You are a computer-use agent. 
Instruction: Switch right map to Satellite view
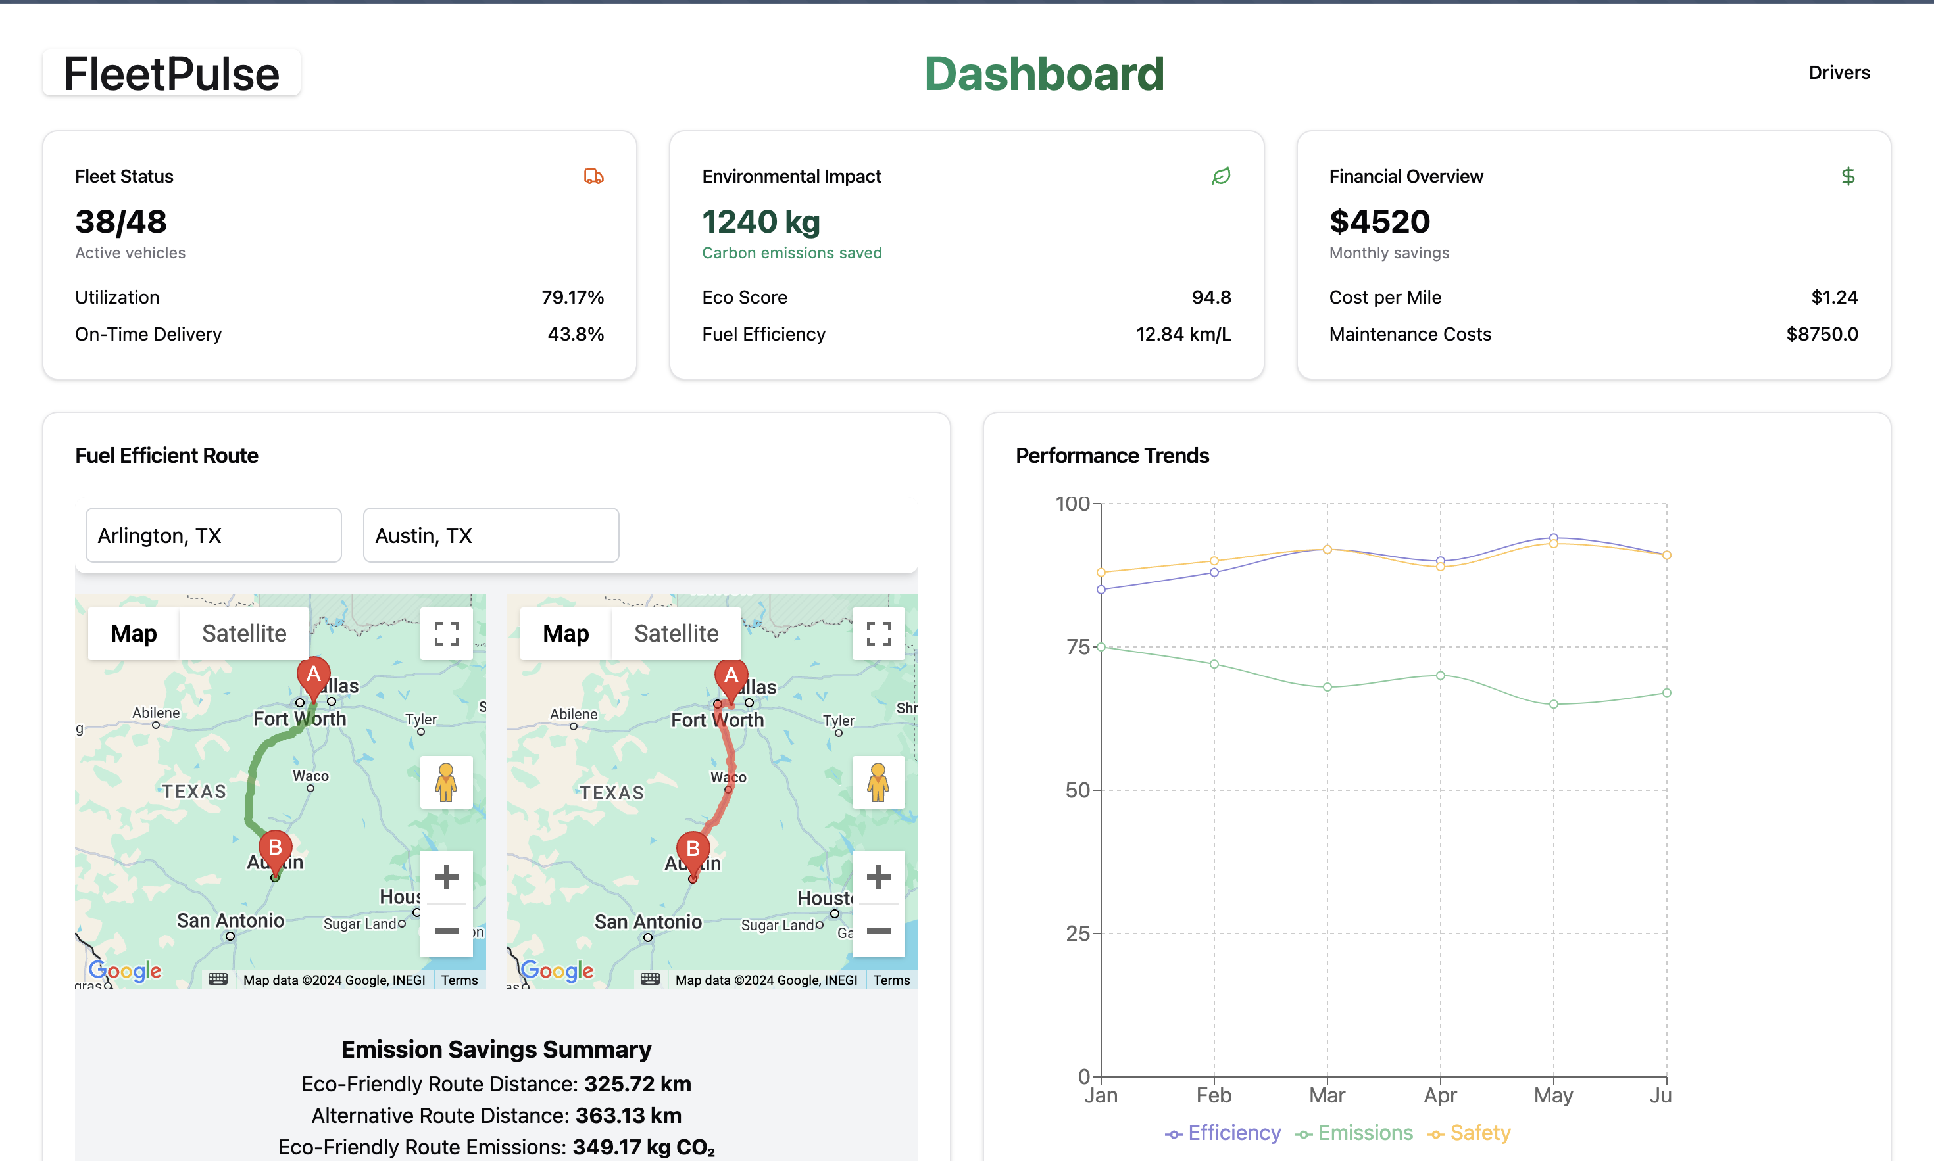(676, 634)
